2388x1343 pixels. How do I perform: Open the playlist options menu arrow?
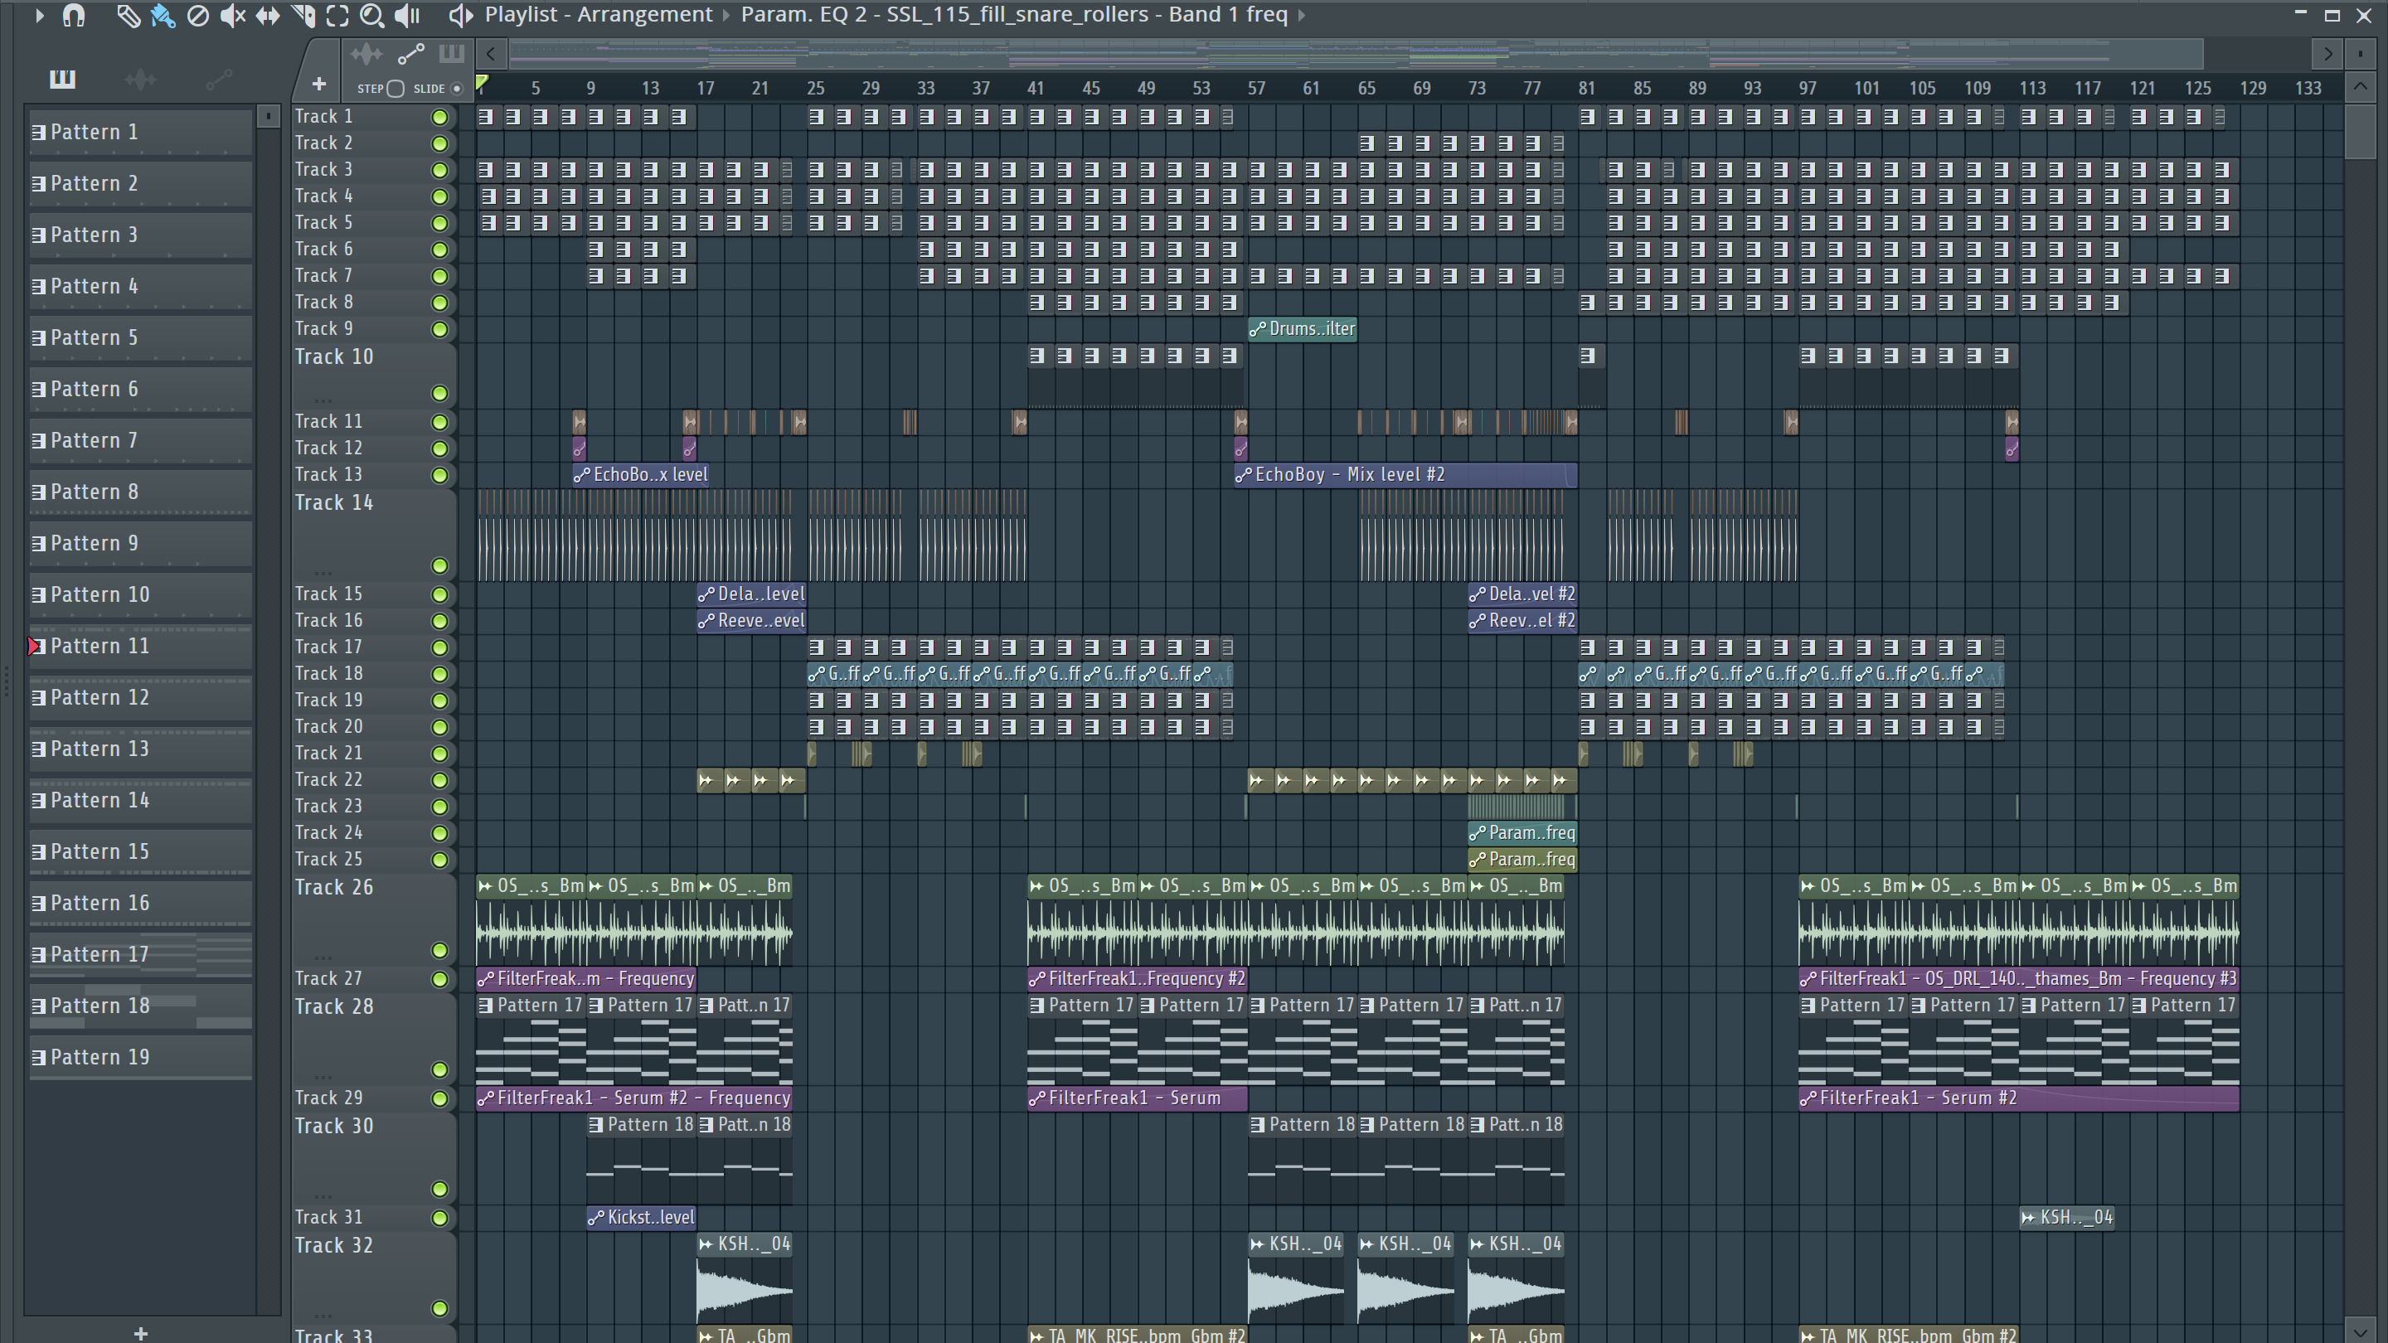coord(39,15)
